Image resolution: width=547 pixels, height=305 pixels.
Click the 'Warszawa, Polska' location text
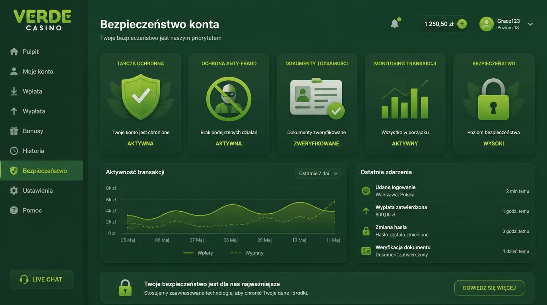pyautogui.click(x=395, y=195)
